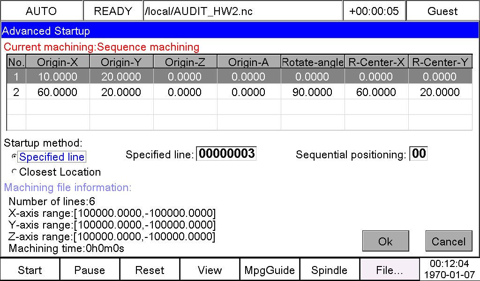Click the R-Center-X column header
The width and height of the screenshot is (480, 281).
click(376, 62)
